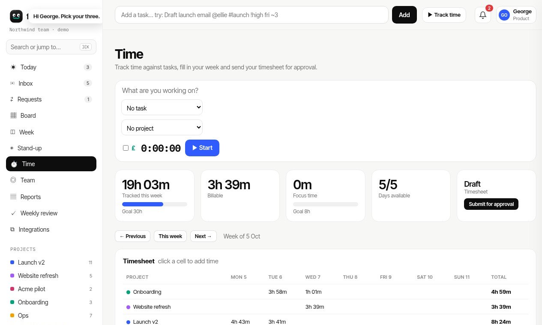Screen dimensions: 542x325
Task: Click the Stand-up dot icon
Action: [12, 148]
